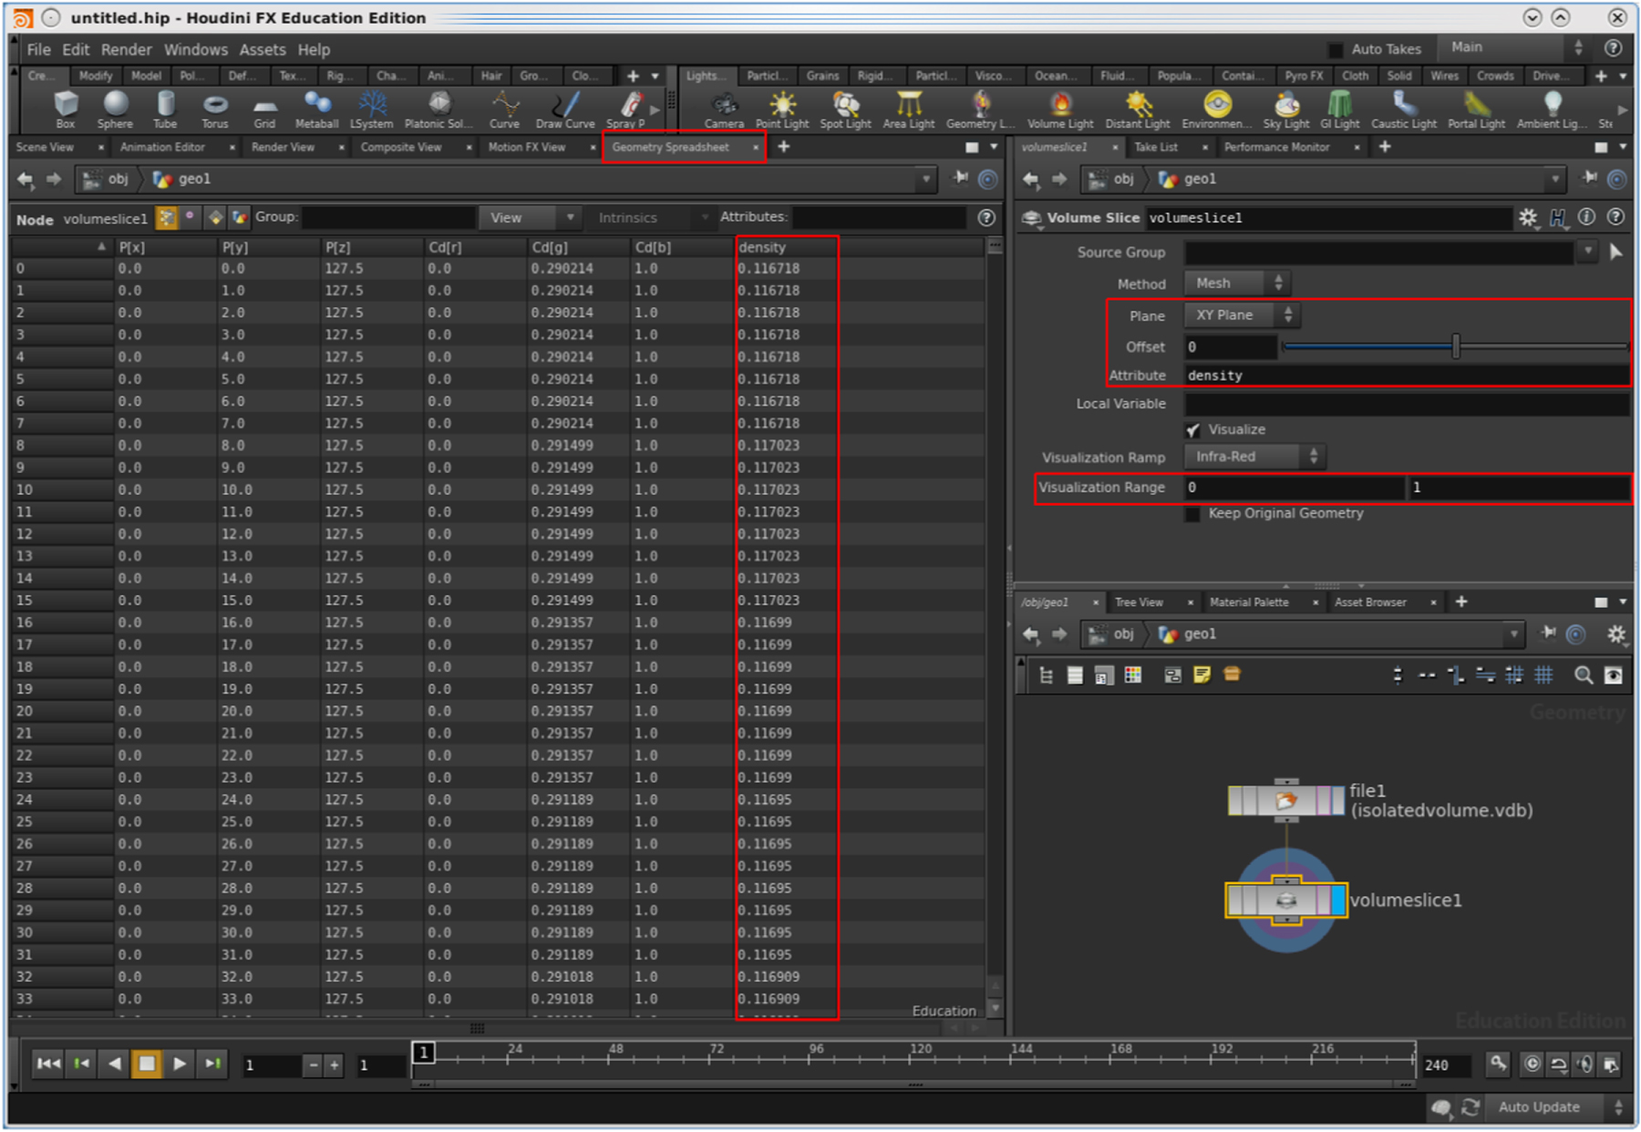Open the Method dropdown showing Mesh

point(1236,283)
